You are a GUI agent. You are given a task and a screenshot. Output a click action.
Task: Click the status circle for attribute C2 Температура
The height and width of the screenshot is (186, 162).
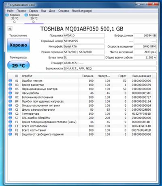[10, 114]
